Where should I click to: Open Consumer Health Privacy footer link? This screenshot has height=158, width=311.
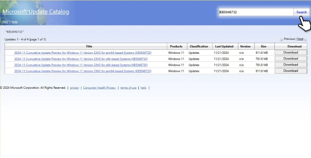point(99,88)
